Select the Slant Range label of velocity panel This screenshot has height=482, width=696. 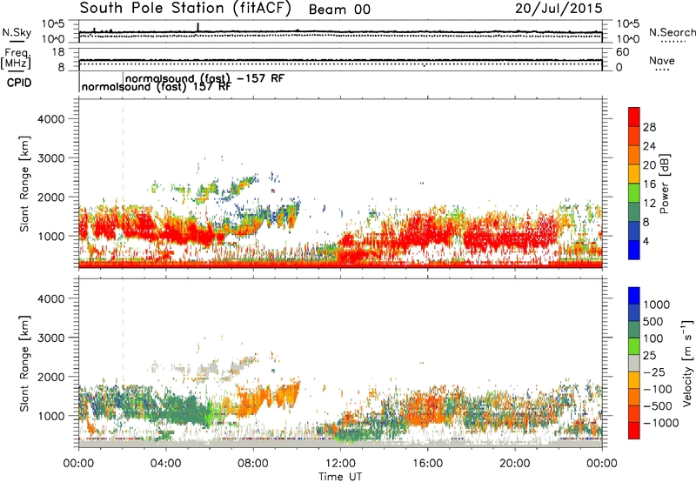click(x=24, y=364)
